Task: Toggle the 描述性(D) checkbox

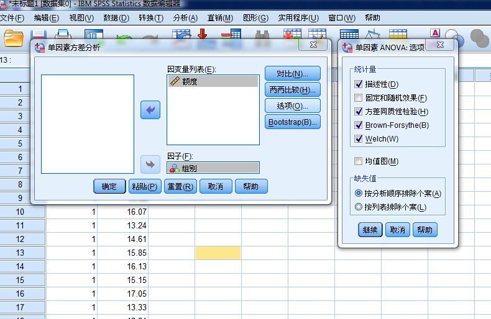Action: point(359,84)
